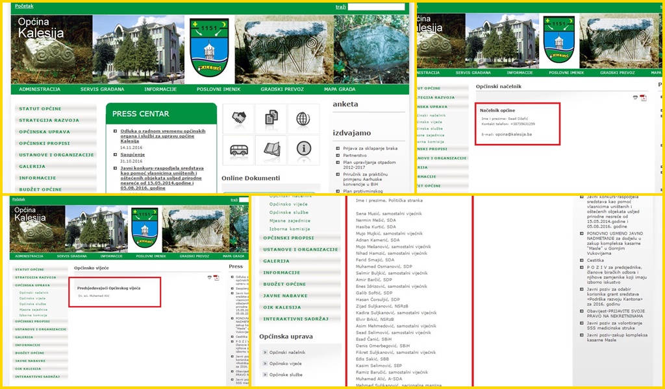
Task: Click PDF icon on Općinsko vijeće page
Action: (216, 277)
